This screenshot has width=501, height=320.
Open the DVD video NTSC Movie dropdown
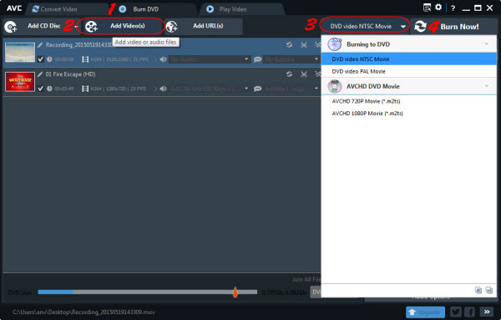[364, 26]
